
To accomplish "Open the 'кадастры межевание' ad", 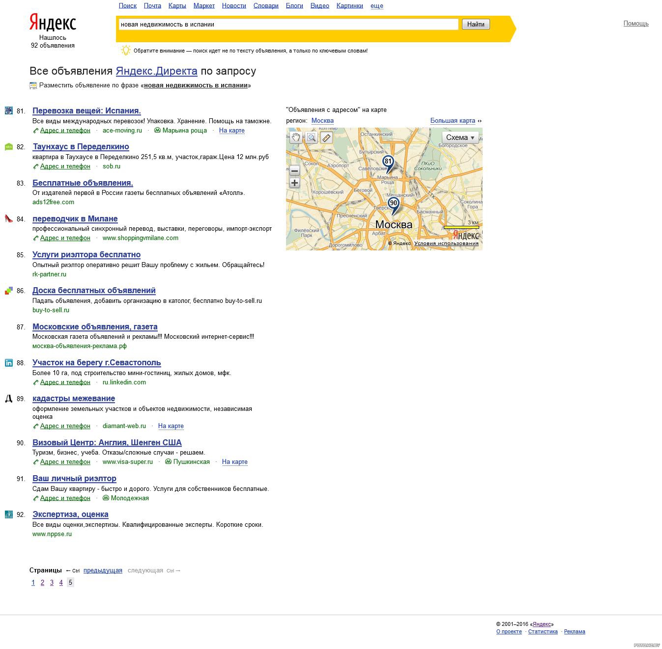I will point(74,399).
